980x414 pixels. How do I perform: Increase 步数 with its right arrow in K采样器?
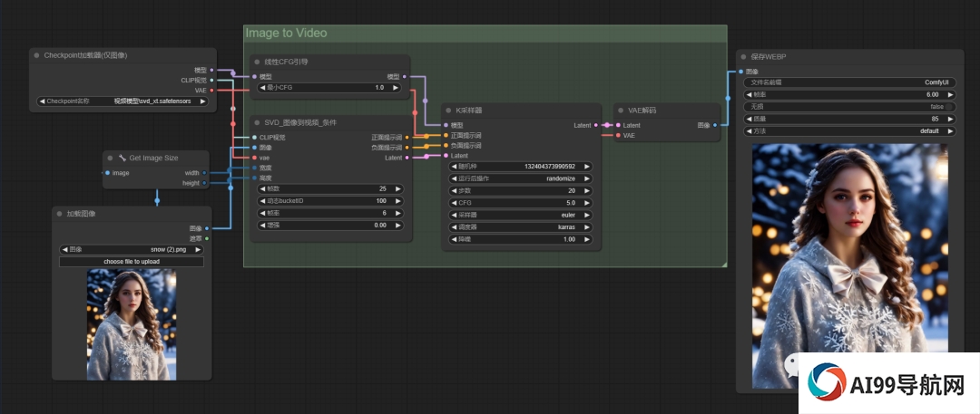(x=587, y=190)
